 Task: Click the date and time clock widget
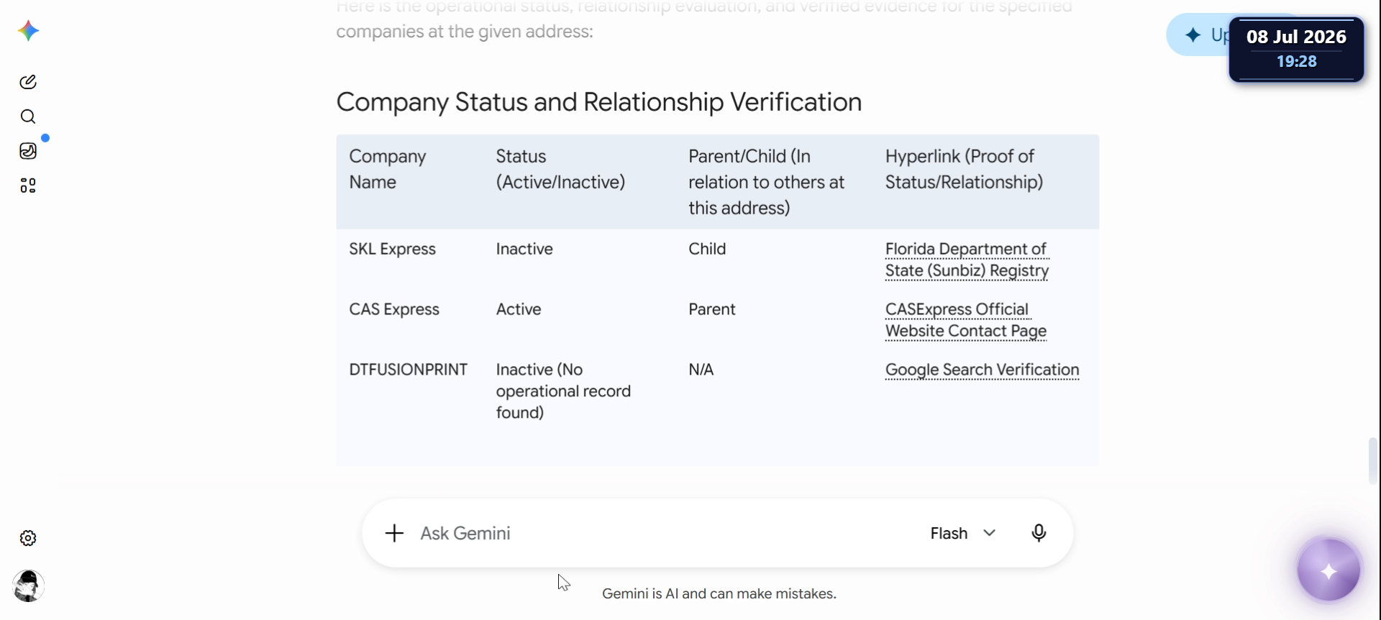pos(1296,49)
